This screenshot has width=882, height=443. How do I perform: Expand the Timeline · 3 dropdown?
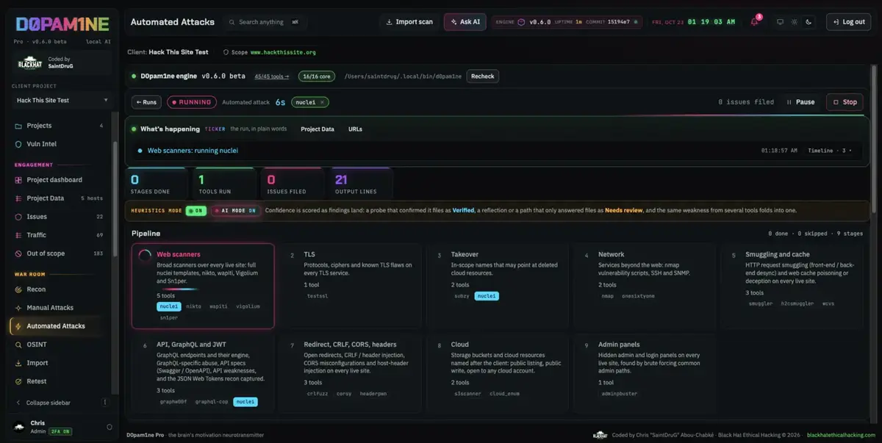(x=831, y=151)
